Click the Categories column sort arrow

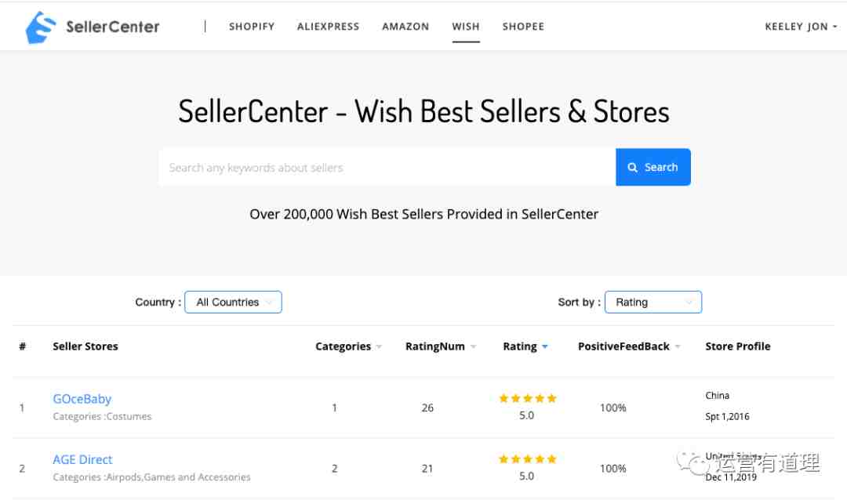point(380,347)
